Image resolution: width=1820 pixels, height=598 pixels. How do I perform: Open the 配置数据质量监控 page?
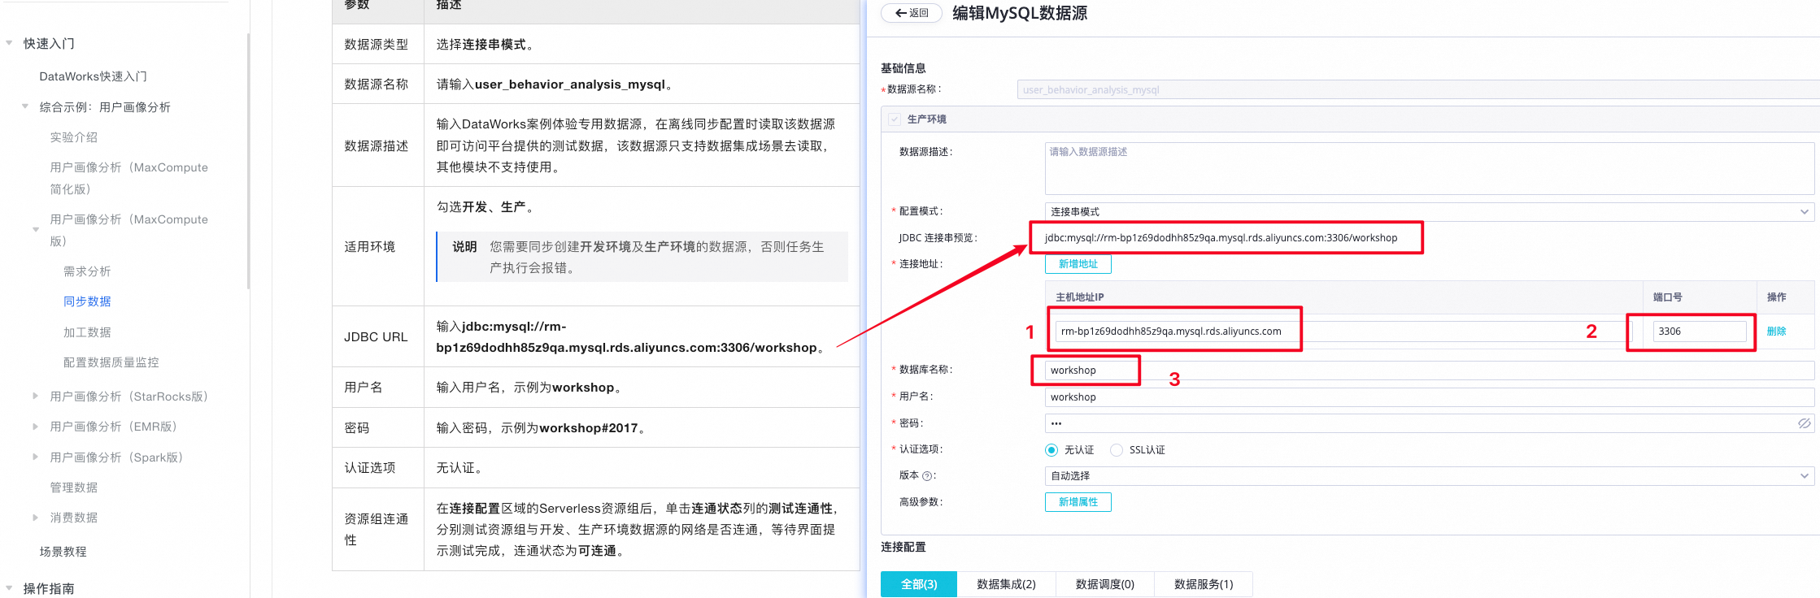[x=111, y=362]
